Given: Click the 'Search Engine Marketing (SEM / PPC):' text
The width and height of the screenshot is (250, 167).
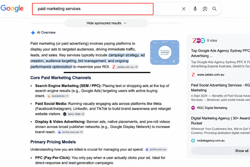Looking at the screenshot, I should (68, 86).
